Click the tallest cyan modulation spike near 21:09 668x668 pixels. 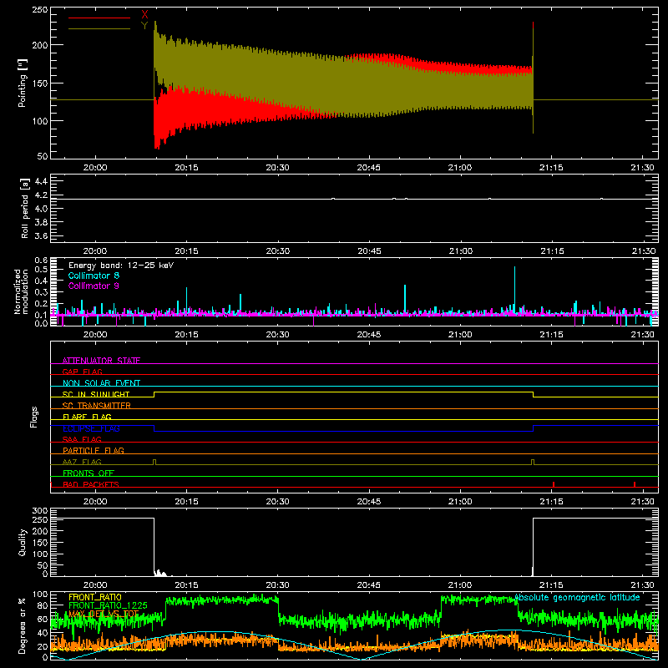coord(514,290)
